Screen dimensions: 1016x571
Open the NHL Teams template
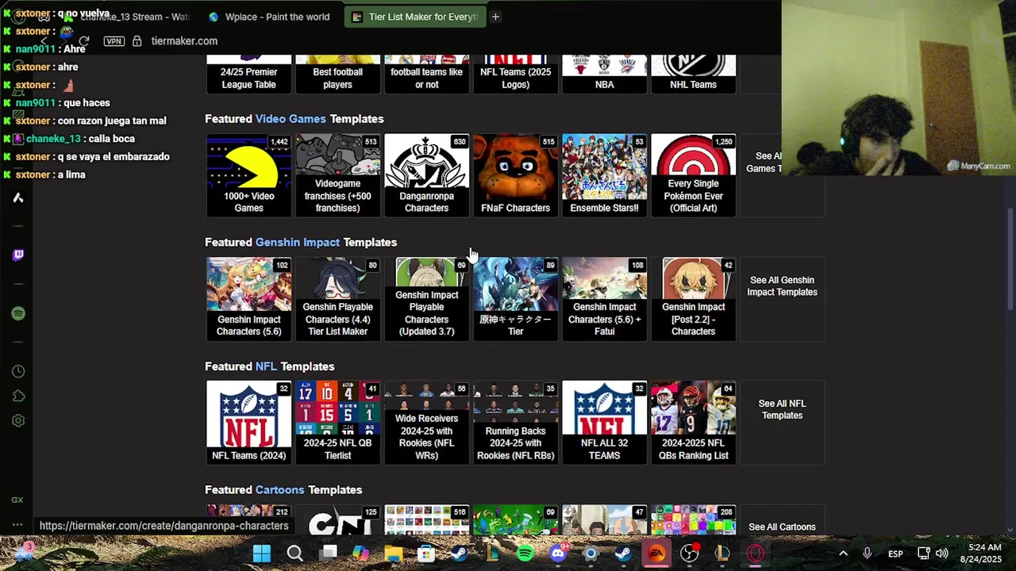pos(693,74)
